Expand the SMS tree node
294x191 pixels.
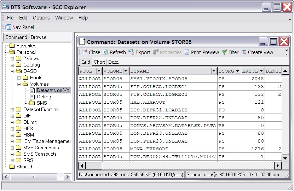pos(26,103)
